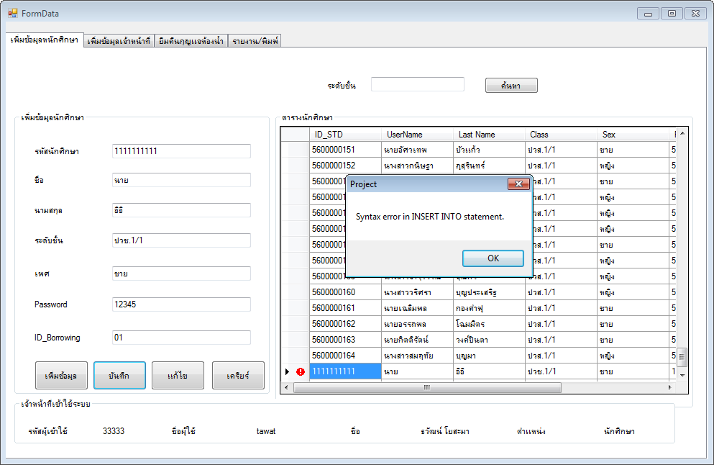Click the red error icon in the 1111111111 row
This screenshot has width=714, height=465.
point(301,371)
